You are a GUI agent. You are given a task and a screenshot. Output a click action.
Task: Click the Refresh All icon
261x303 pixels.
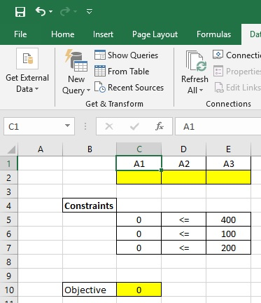(x=196, y=61)
